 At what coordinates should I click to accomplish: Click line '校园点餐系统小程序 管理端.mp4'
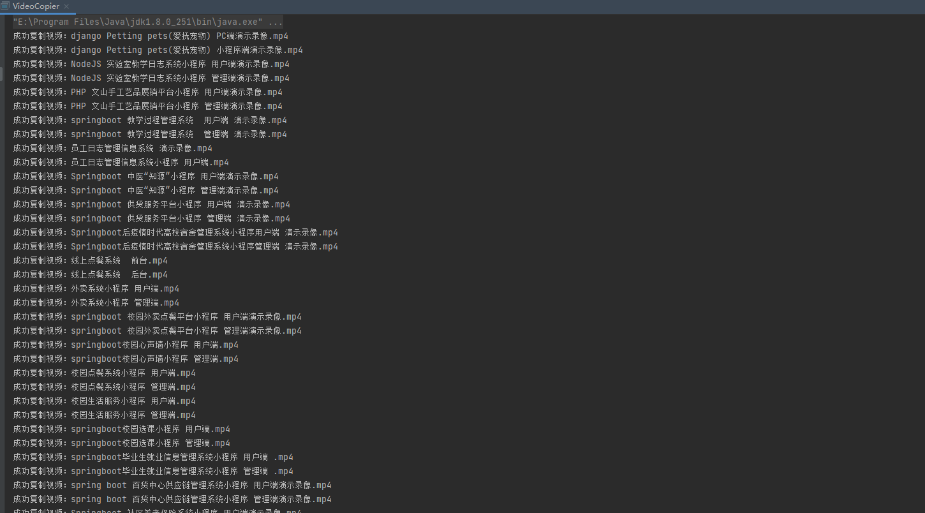104,387
